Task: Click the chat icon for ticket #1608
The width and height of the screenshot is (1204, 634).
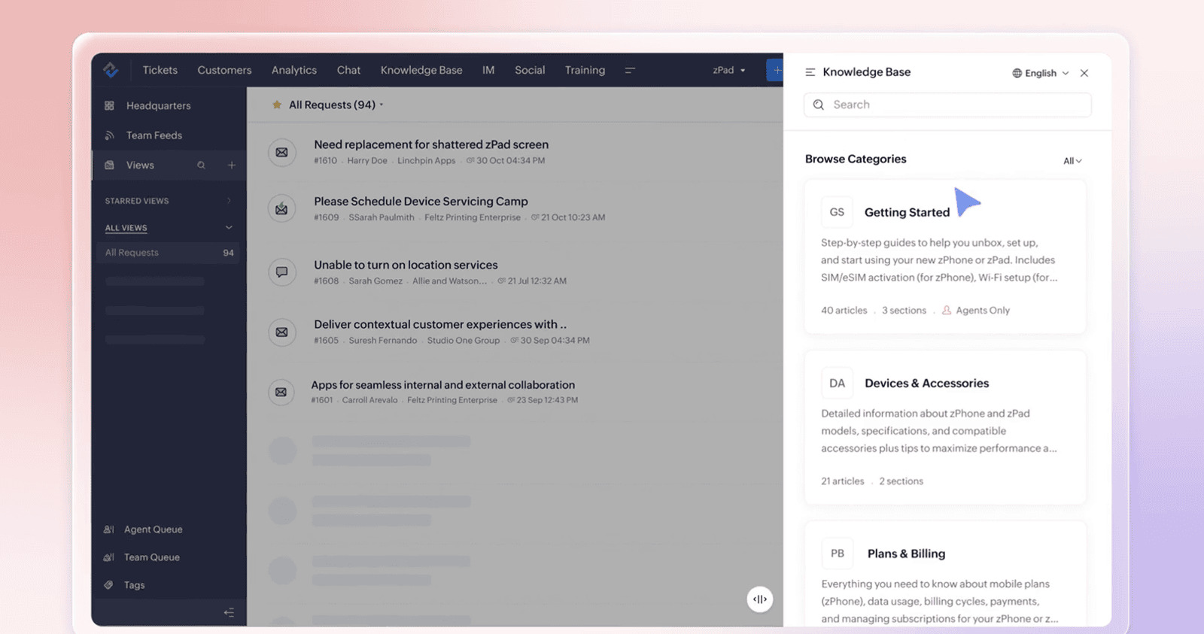Action: point(281,272)
